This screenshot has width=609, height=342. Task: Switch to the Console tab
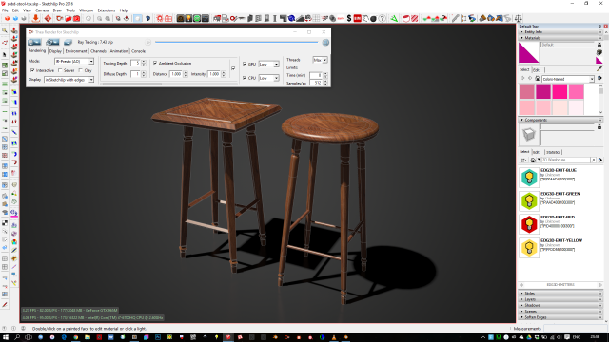(138, 51)
